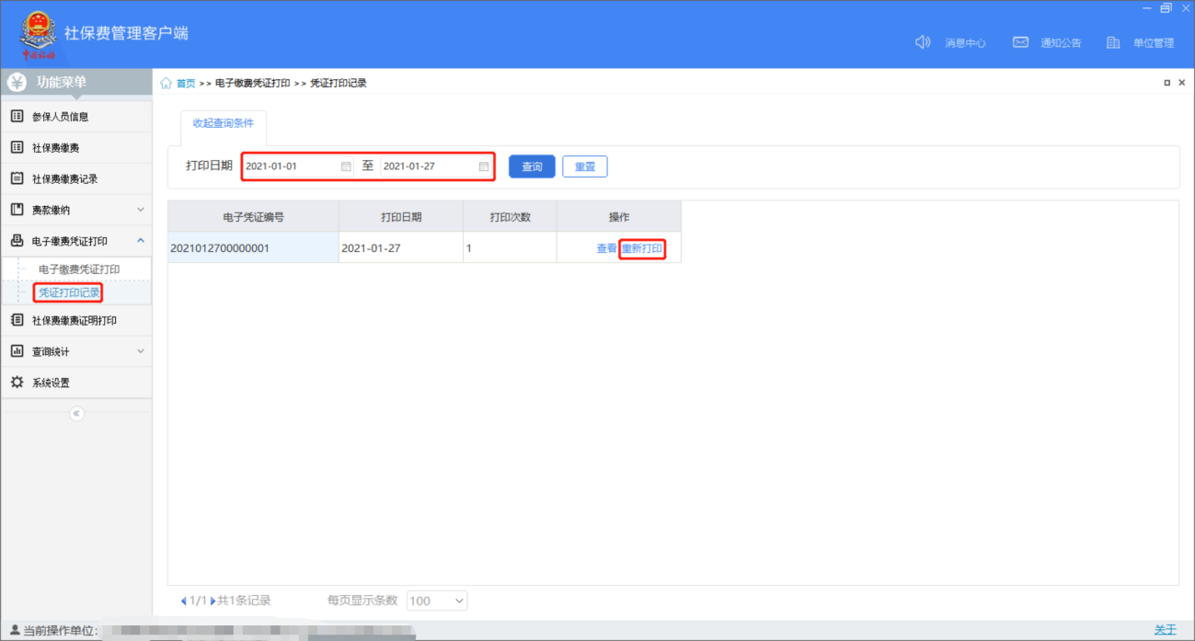1195x641 pixels.
Task: Open calendar picker for end print date
Action: click(x=484, y=166)
